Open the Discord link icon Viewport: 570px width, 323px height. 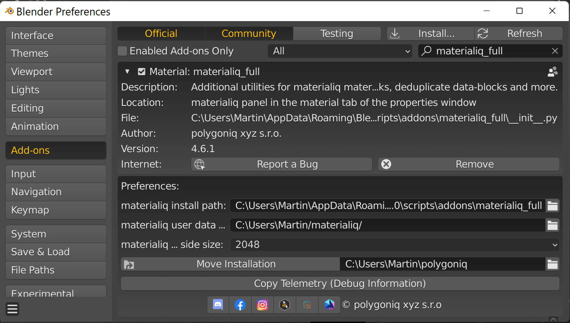tap(218, 305)
